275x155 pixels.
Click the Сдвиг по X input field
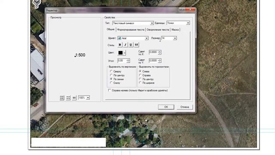tap(153, 52)
